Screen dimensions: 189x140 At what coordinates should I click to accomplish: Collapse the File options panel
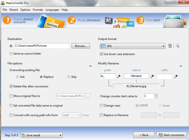pos(90,66)
